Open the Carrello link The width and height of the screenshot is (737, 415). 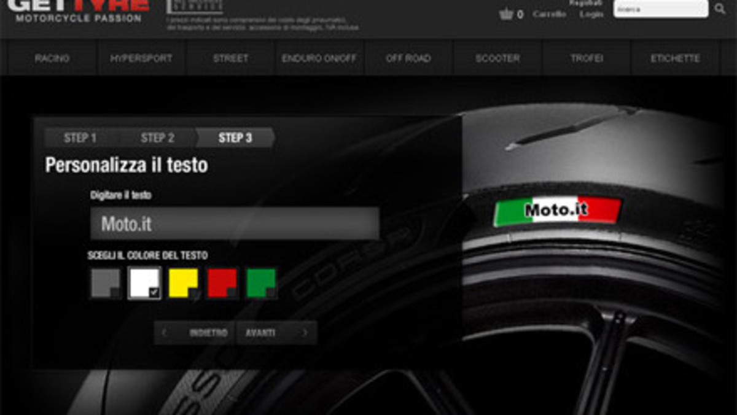550,14
